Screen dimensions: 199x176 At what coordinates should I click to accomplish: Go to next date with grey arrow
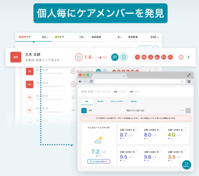(188, 111)
